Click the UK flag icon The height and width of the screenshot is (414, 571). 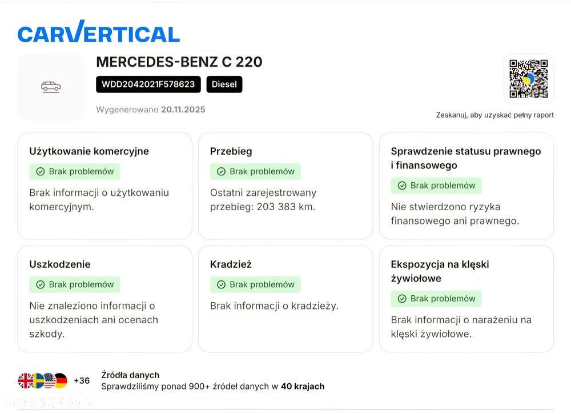[x=26, y=380]
